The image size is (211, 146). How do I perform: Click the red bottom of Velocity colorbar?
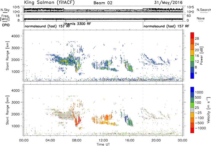[192, 130]
